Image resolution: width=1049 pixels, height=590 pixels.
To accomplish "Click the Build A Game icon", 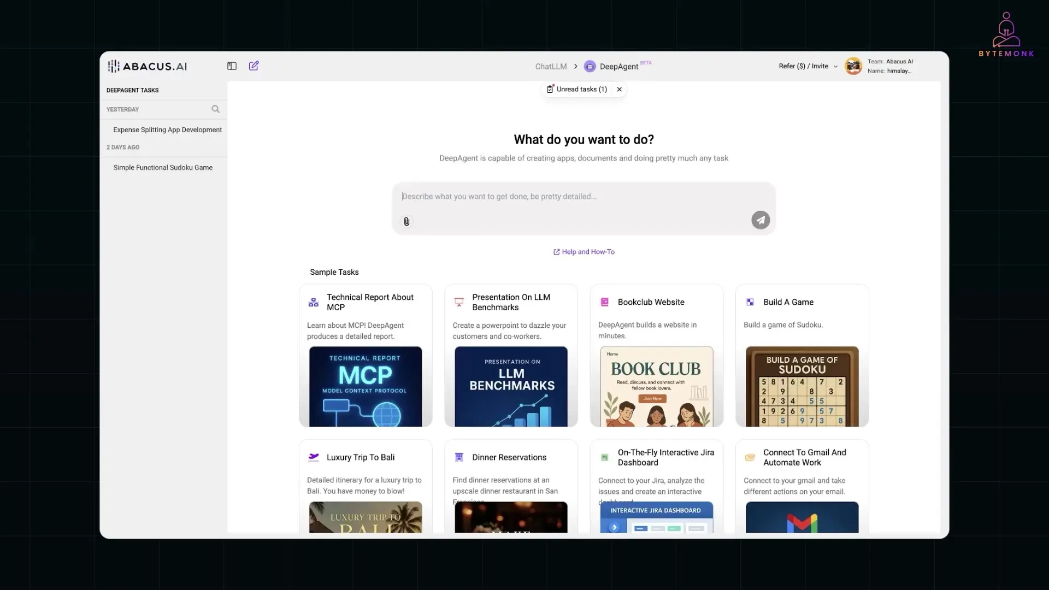I will (x=750, y=302).
